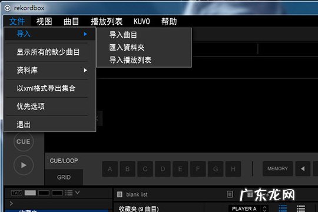Click the round CUE button
Viewport: 318px width, 212px height.
pyautogui.click(x=24, y=141)
